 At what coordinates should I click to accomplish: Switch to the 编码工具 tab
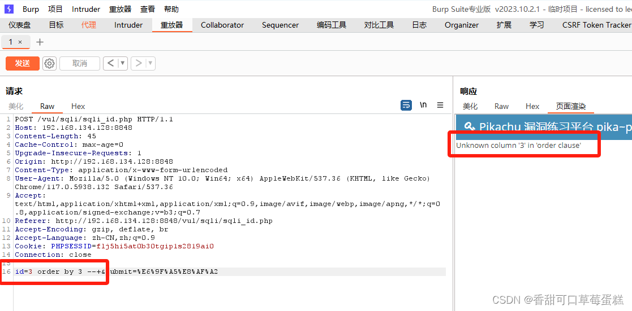[x=332, y=25]
